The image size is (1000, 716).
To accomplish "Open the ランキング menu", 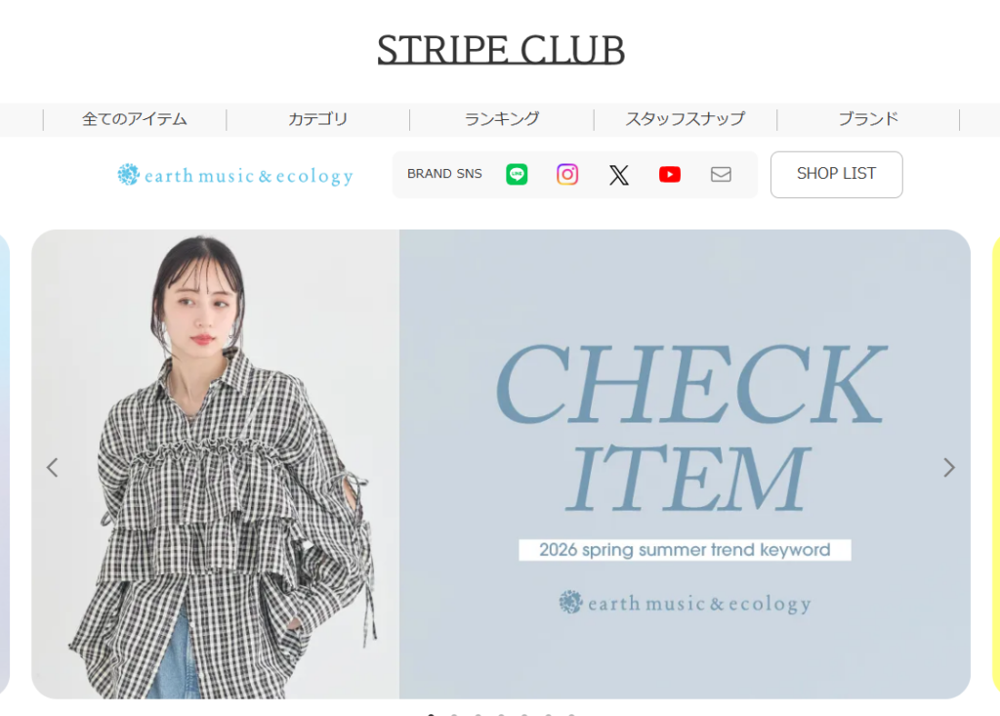I will 501,119.
